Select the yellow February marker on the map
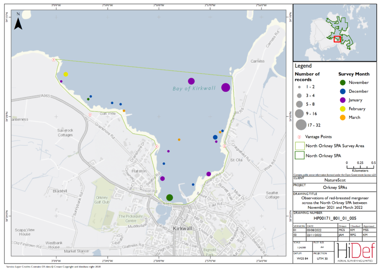The image size is (382, 270). click(66, 74)
